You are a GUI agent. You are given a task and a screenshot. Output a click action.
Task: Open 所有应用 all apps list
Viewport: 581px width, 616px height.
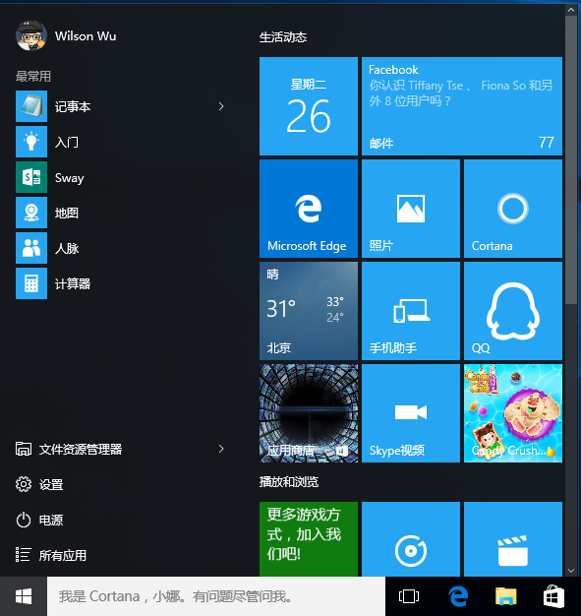click(x=122, y=555)
